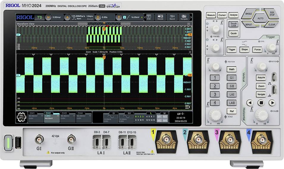The height and width of the screenshot is (169, 284).
Task: Open the gear-shaped function menu icon
Action: [21, 118]
